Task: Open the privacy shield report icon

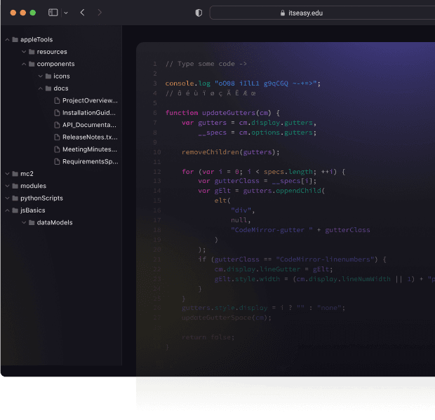Action: [199, 13]
